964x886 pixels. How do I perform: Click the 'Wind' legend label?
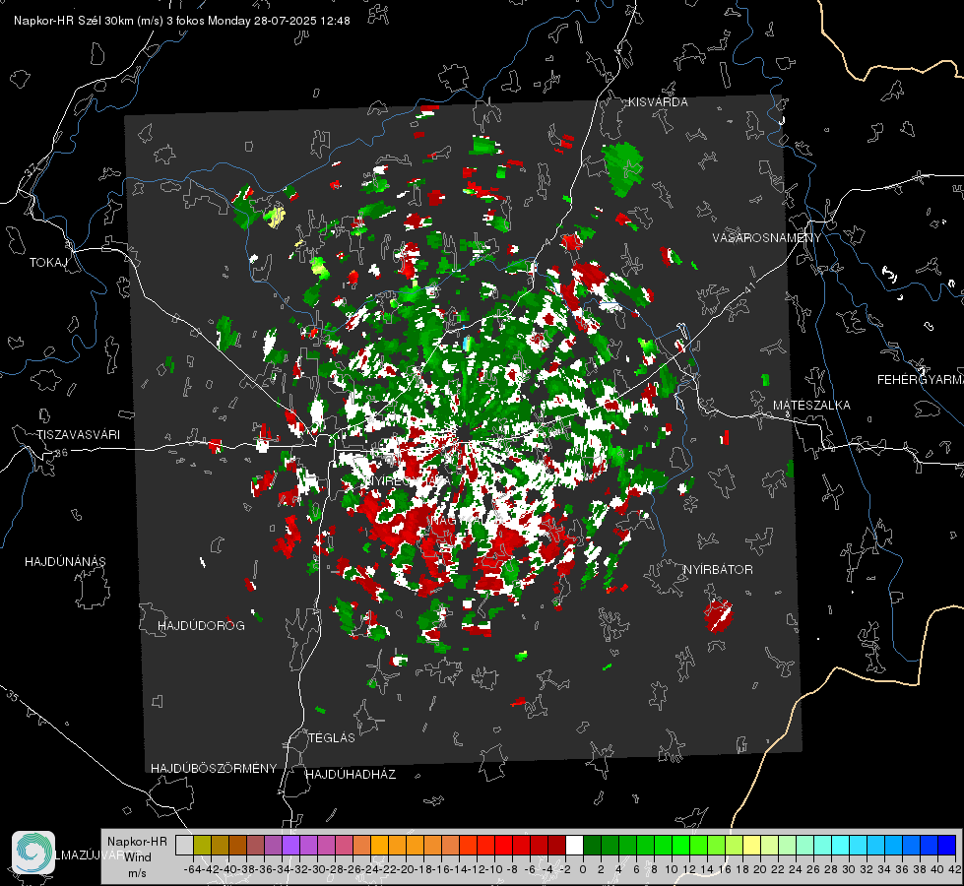[x=137, y=856]
